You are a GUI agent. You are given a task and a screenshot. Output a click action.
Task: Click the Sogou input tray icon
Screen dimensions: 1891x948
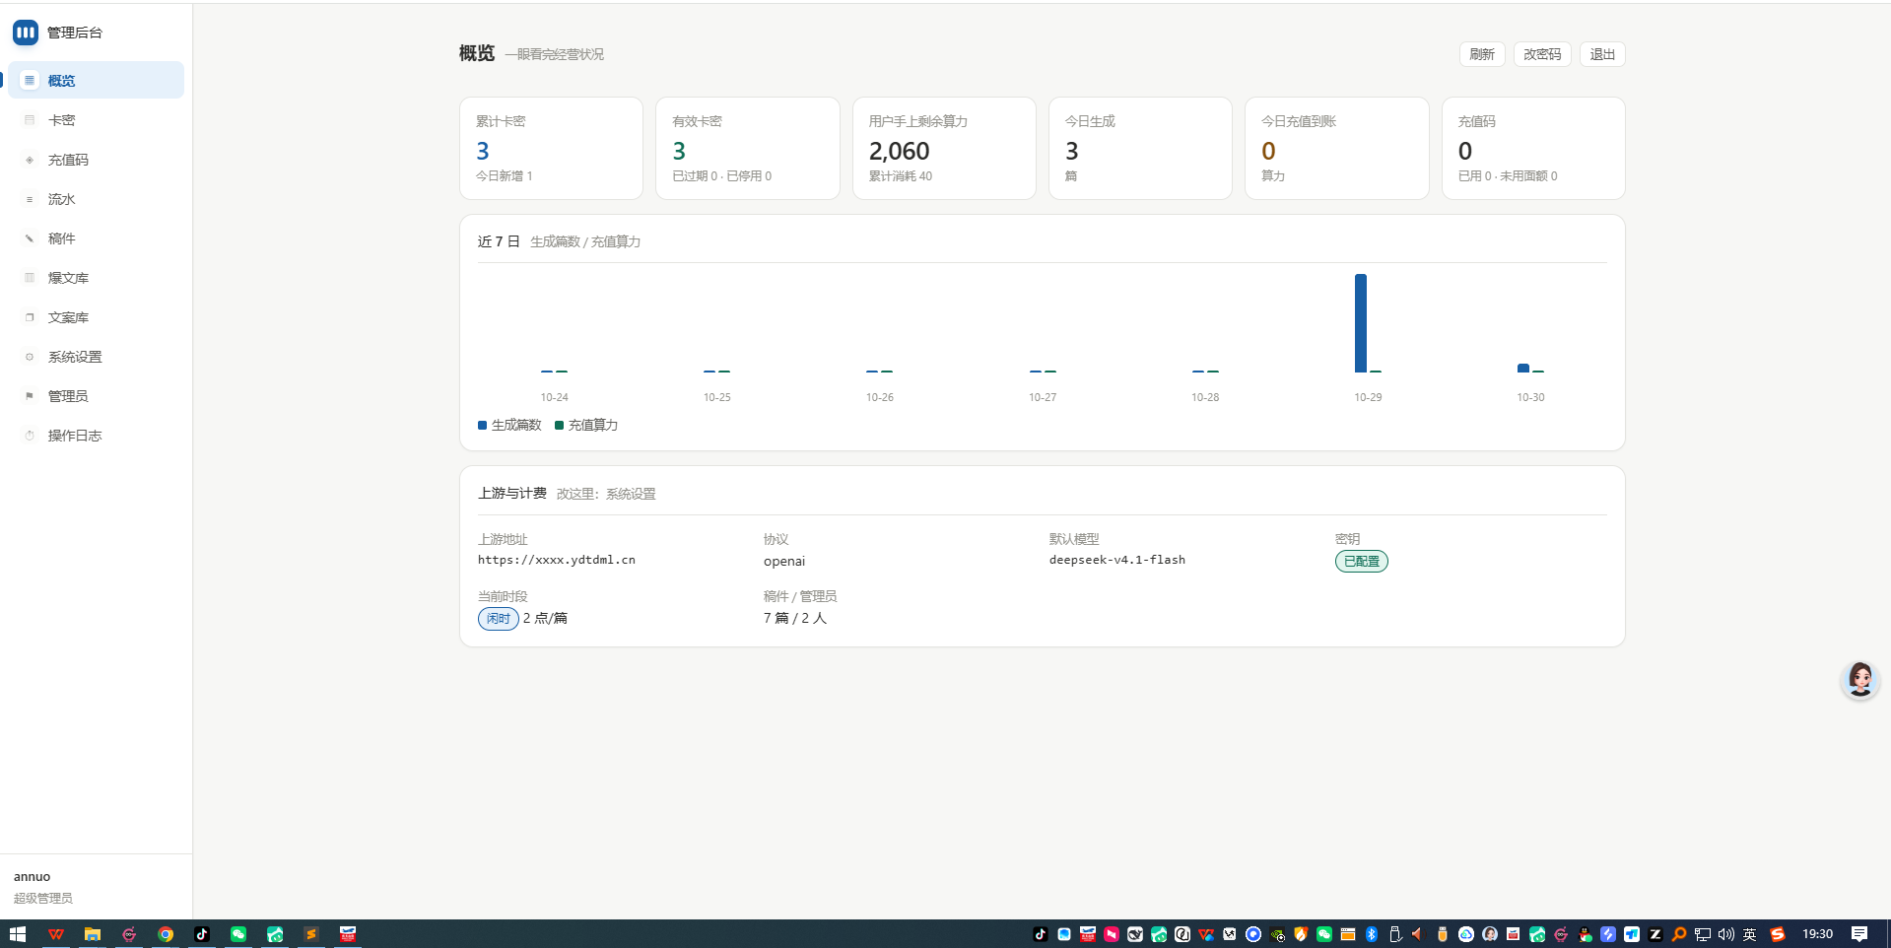click(x=1778, y=934)
